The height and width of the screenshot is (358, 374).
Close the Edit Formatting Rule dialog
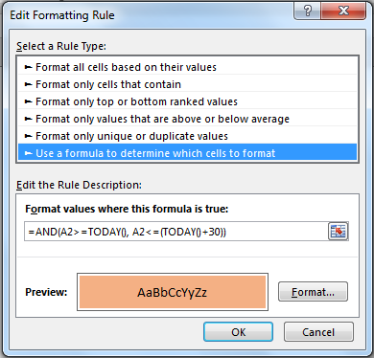(x=343, y=11)
